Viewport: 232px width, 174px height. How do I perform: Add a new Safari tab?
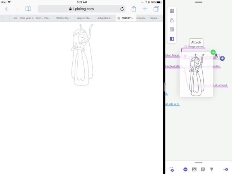click(145, 9)
